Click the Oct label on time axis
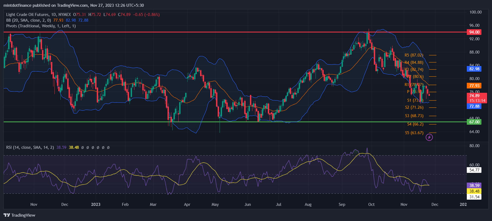 [x=371, y=204]
